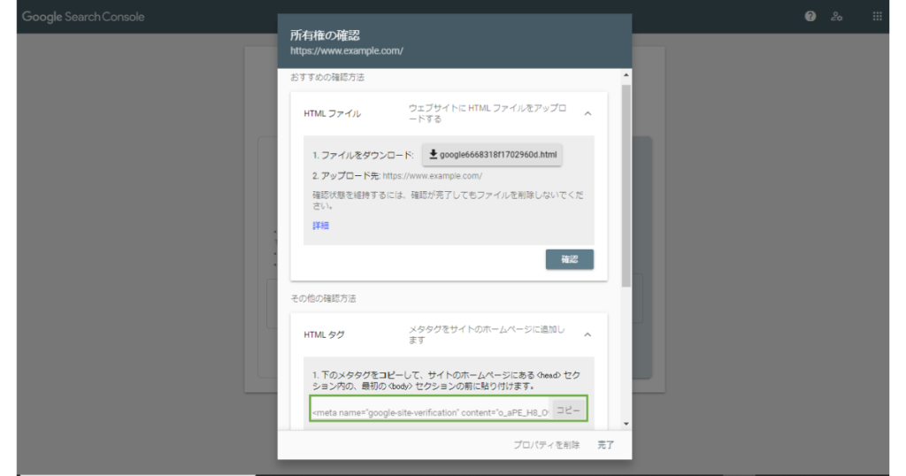
Task: Open the 詳細 details link
Action: tap(320, 226)
